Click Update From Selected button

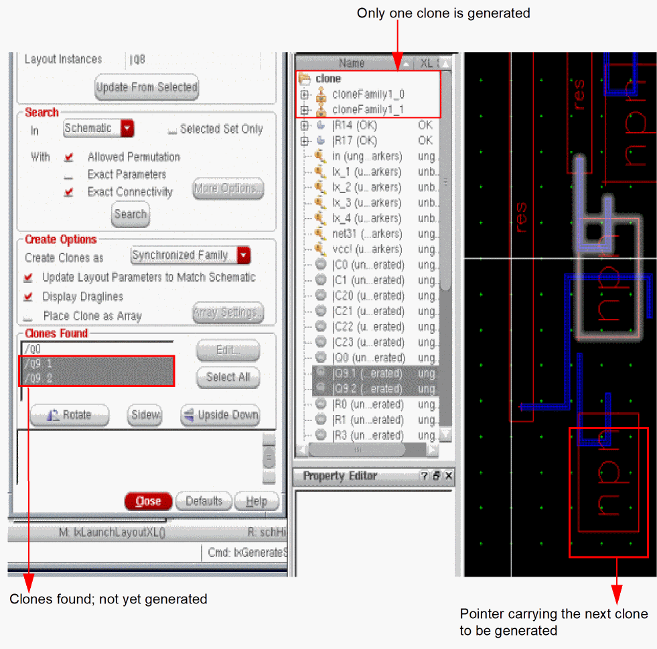[147, 87]
